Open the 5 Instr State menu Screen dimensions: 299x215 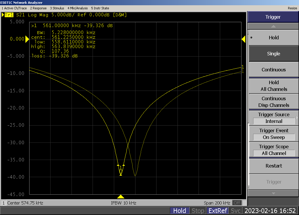100,8
